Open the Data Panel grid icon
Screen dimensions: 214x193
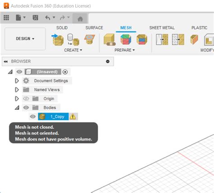(6, 18)
